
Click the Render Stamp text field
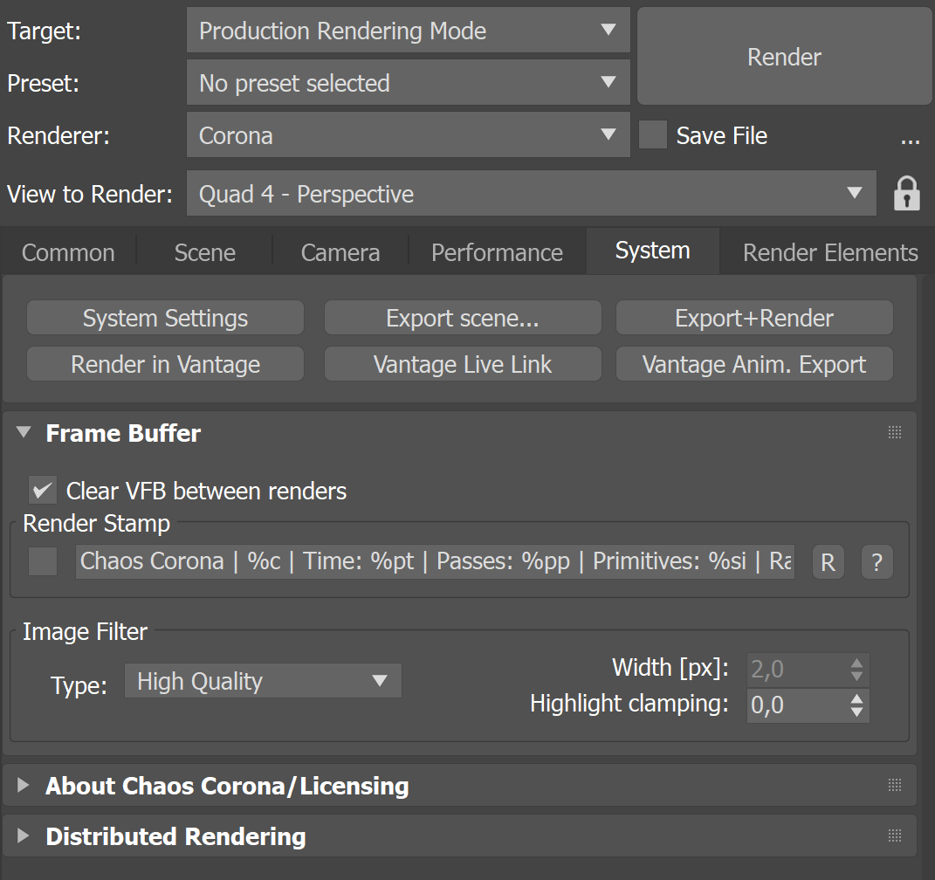tap(435, 561)
